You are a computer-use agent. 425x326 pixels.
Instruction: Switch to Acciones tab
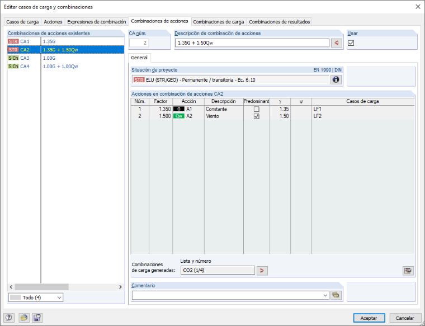click(53, 22)
